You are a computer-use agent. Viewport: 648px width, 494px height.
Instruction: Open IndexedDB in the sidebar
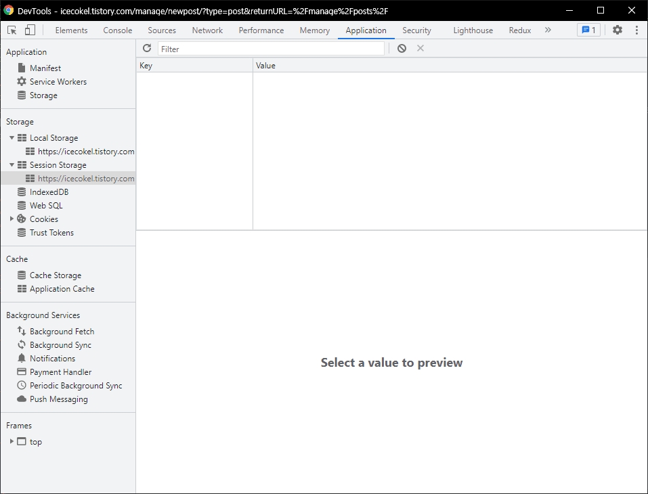pyautogui.click(x=49, y=192)
